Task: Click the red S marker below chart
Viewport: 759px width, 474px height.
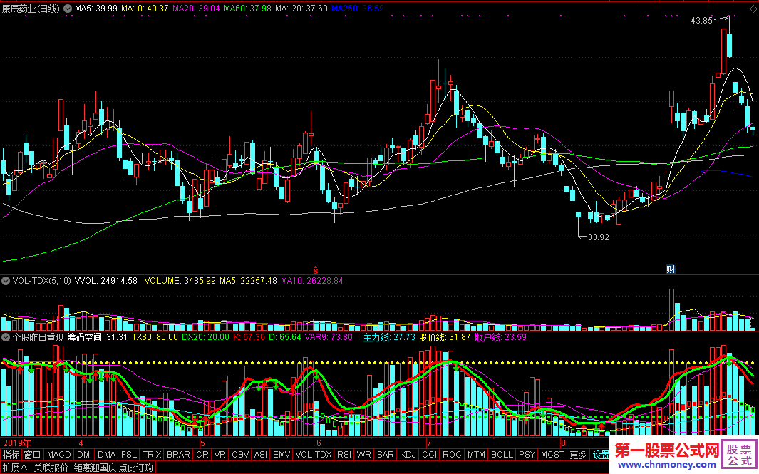Action: (315, 269)
